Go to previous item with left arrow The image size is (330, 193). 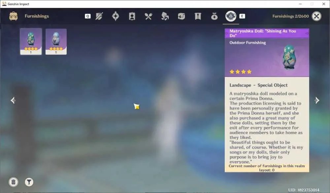point(13,100)
